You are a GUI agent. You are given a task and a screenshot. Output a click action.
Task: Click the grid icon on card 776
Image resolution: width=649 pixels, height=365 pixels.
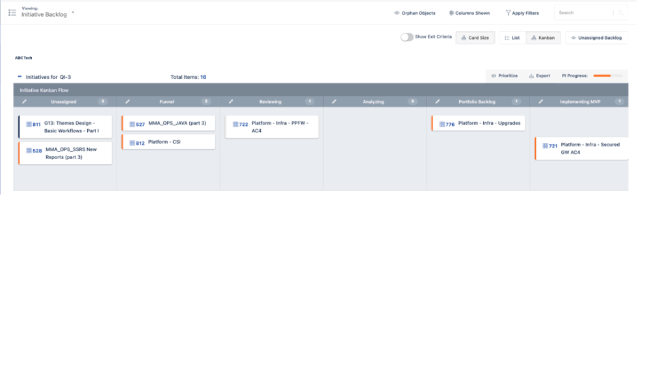click(x=442, y=124)
